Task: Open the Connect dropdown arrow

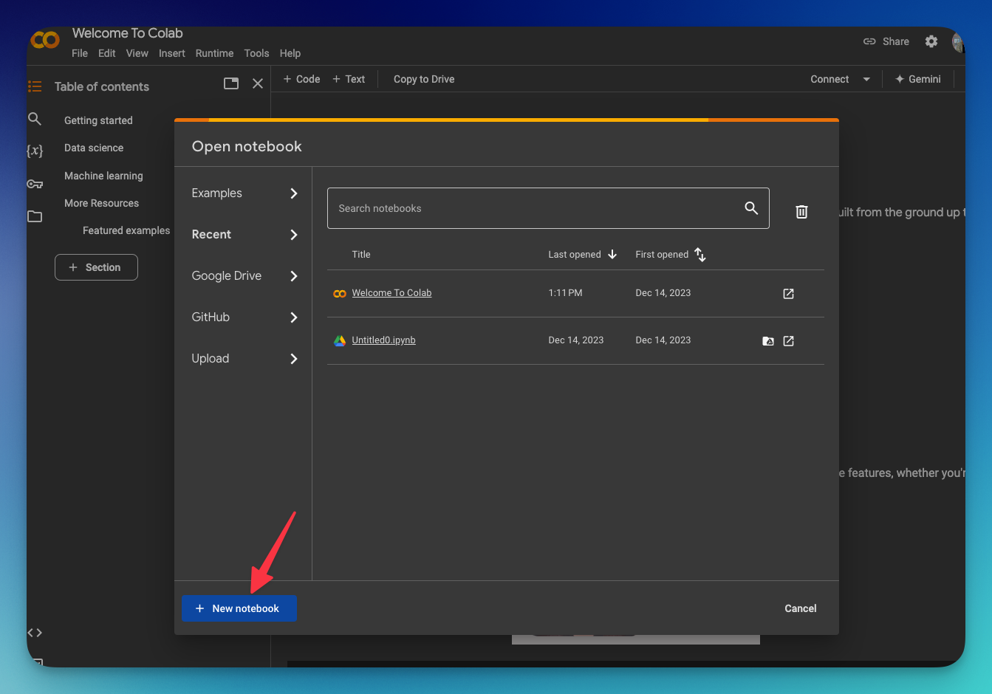Action: tap(866, 80)
